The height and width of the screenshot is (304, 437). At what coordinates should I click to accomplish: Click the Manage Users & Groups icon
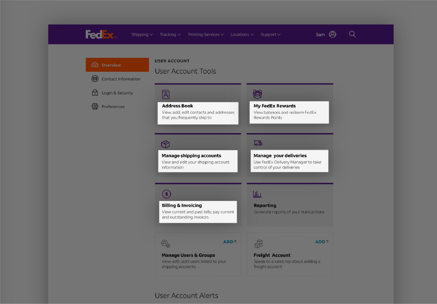point(166,244)
